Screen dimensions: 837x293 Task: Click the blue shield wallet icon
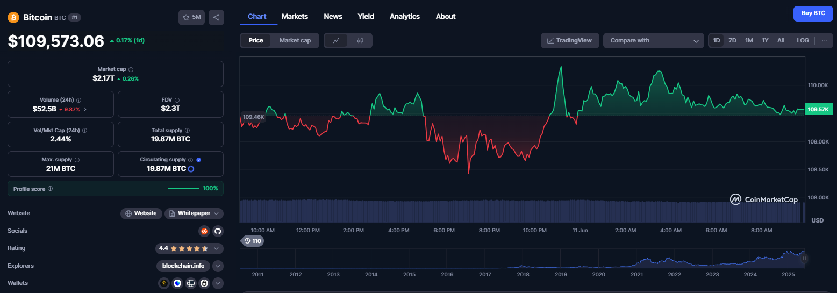tap(177, 283)
